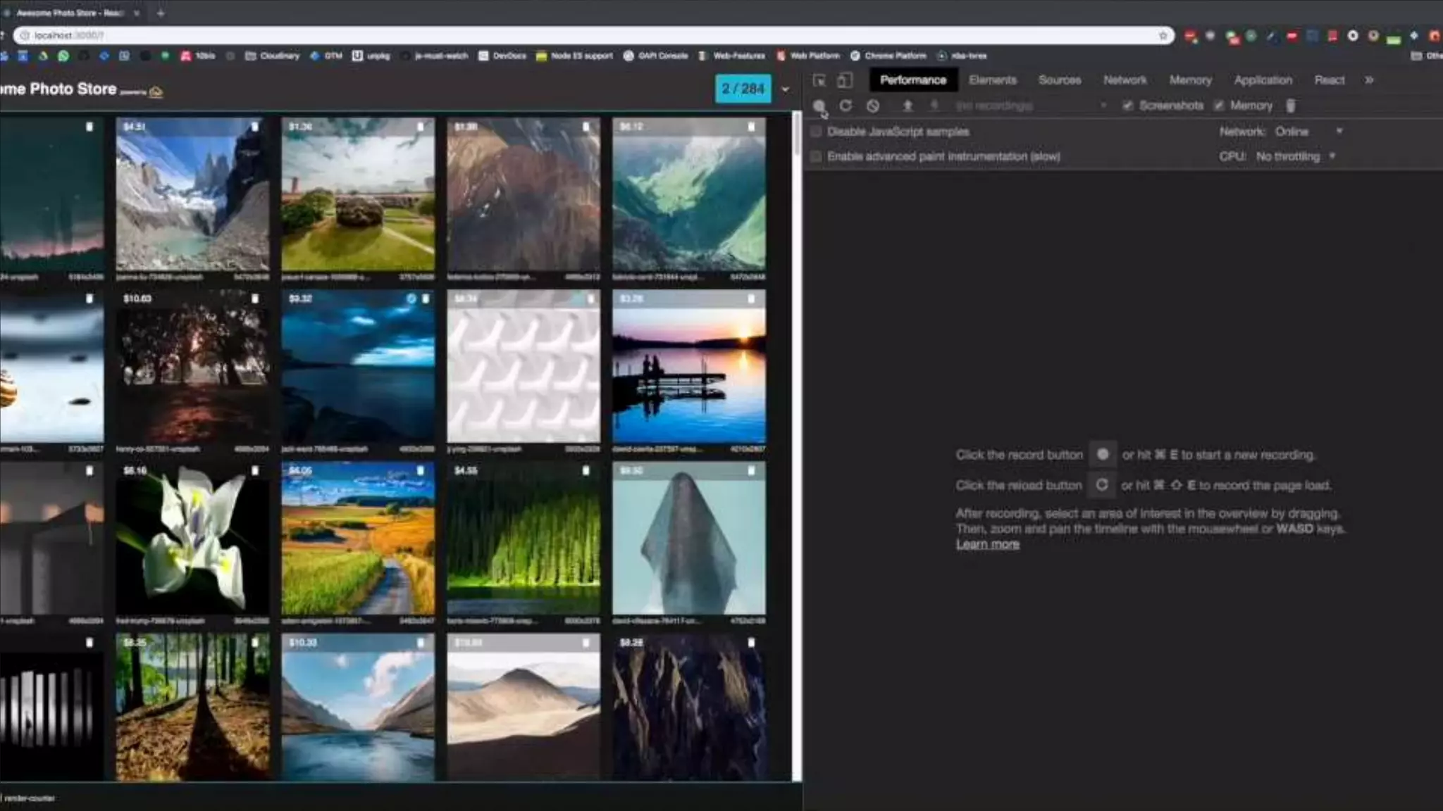Image resolution: width=1443 pixels, height=811 pixels.
Task: Save profile with the download arrow
Action: [934, 106]
